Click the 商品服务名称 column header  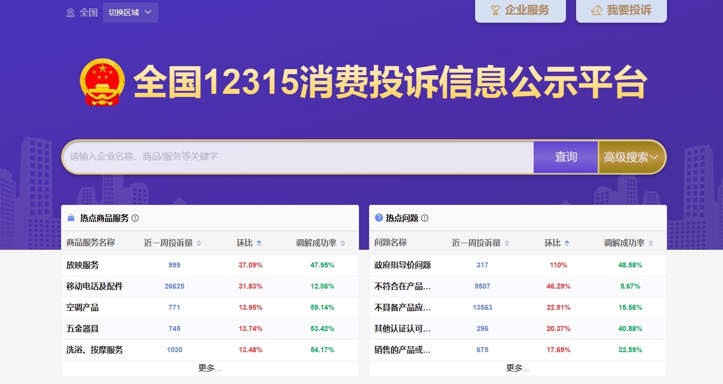coord(91,243)
